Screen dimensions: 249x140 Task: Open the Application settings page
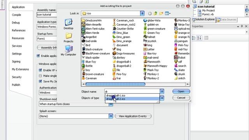[18, 7]
